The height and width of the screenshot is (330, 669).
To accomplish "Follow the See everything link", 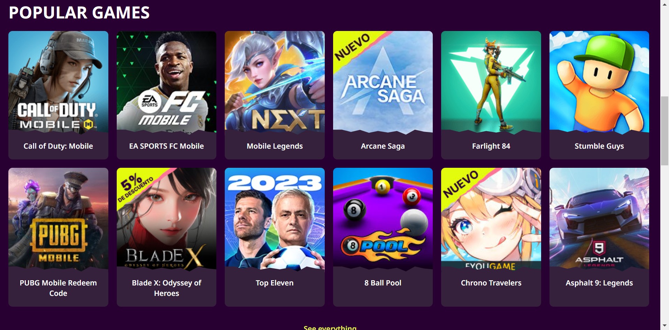I will pyautogui.click(x=330, y=328).
